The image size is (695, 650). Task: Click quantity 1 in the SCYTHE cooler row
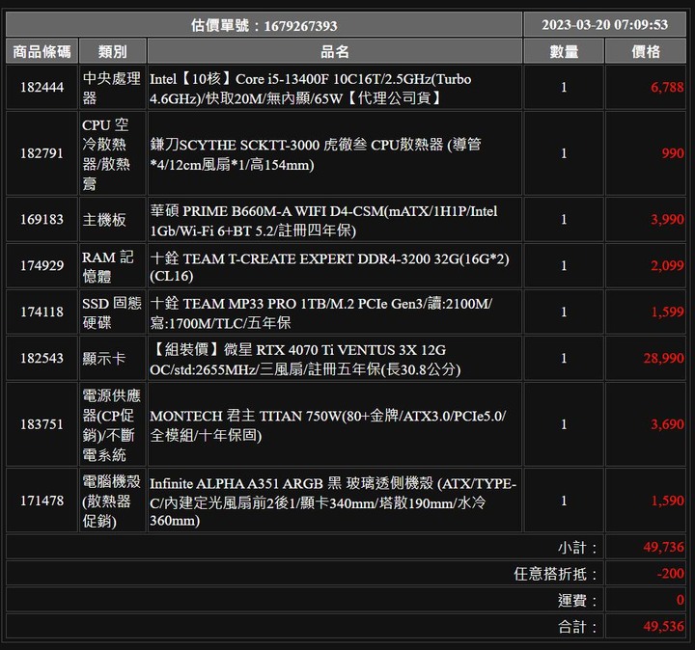point(564,153)
